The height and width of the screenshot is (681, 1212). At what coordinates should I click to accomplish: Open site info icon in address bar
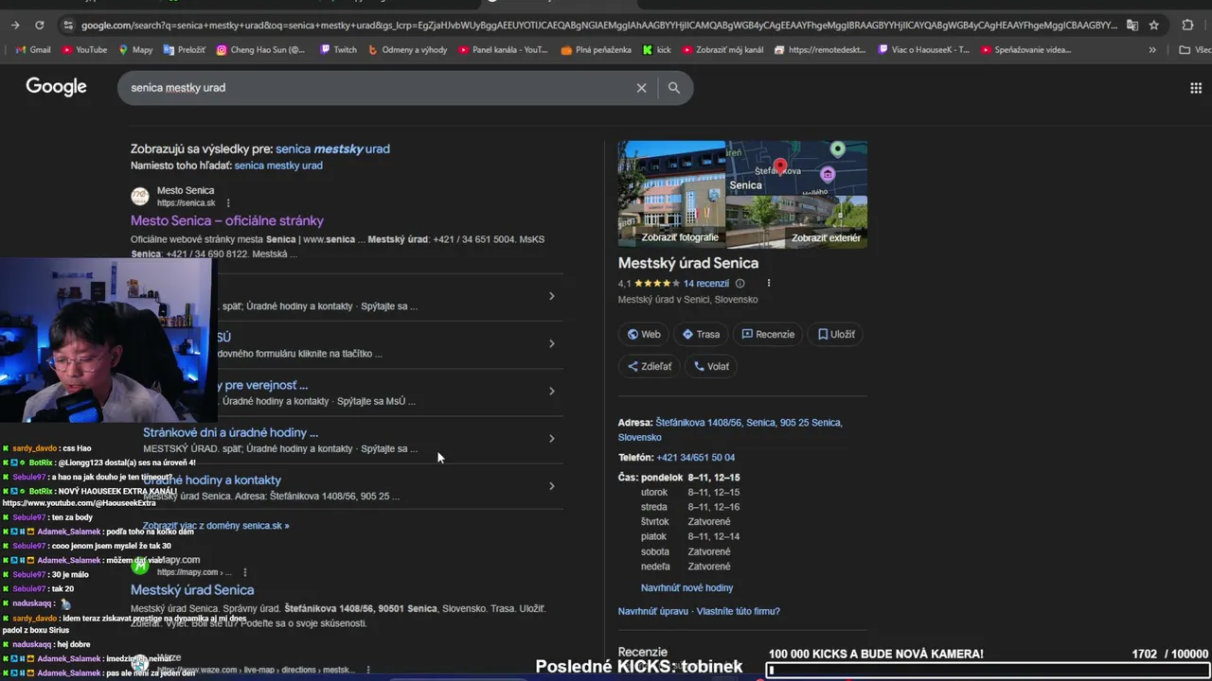[67, 26]
